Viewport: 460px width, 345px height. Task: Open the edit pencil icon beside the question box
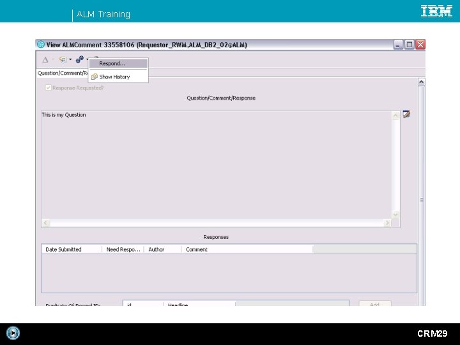[x=406, y=114]
